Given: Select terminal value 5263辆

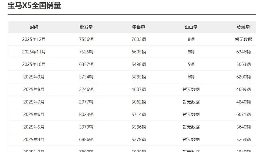Looking at the screenshot, I should (243, 139).
